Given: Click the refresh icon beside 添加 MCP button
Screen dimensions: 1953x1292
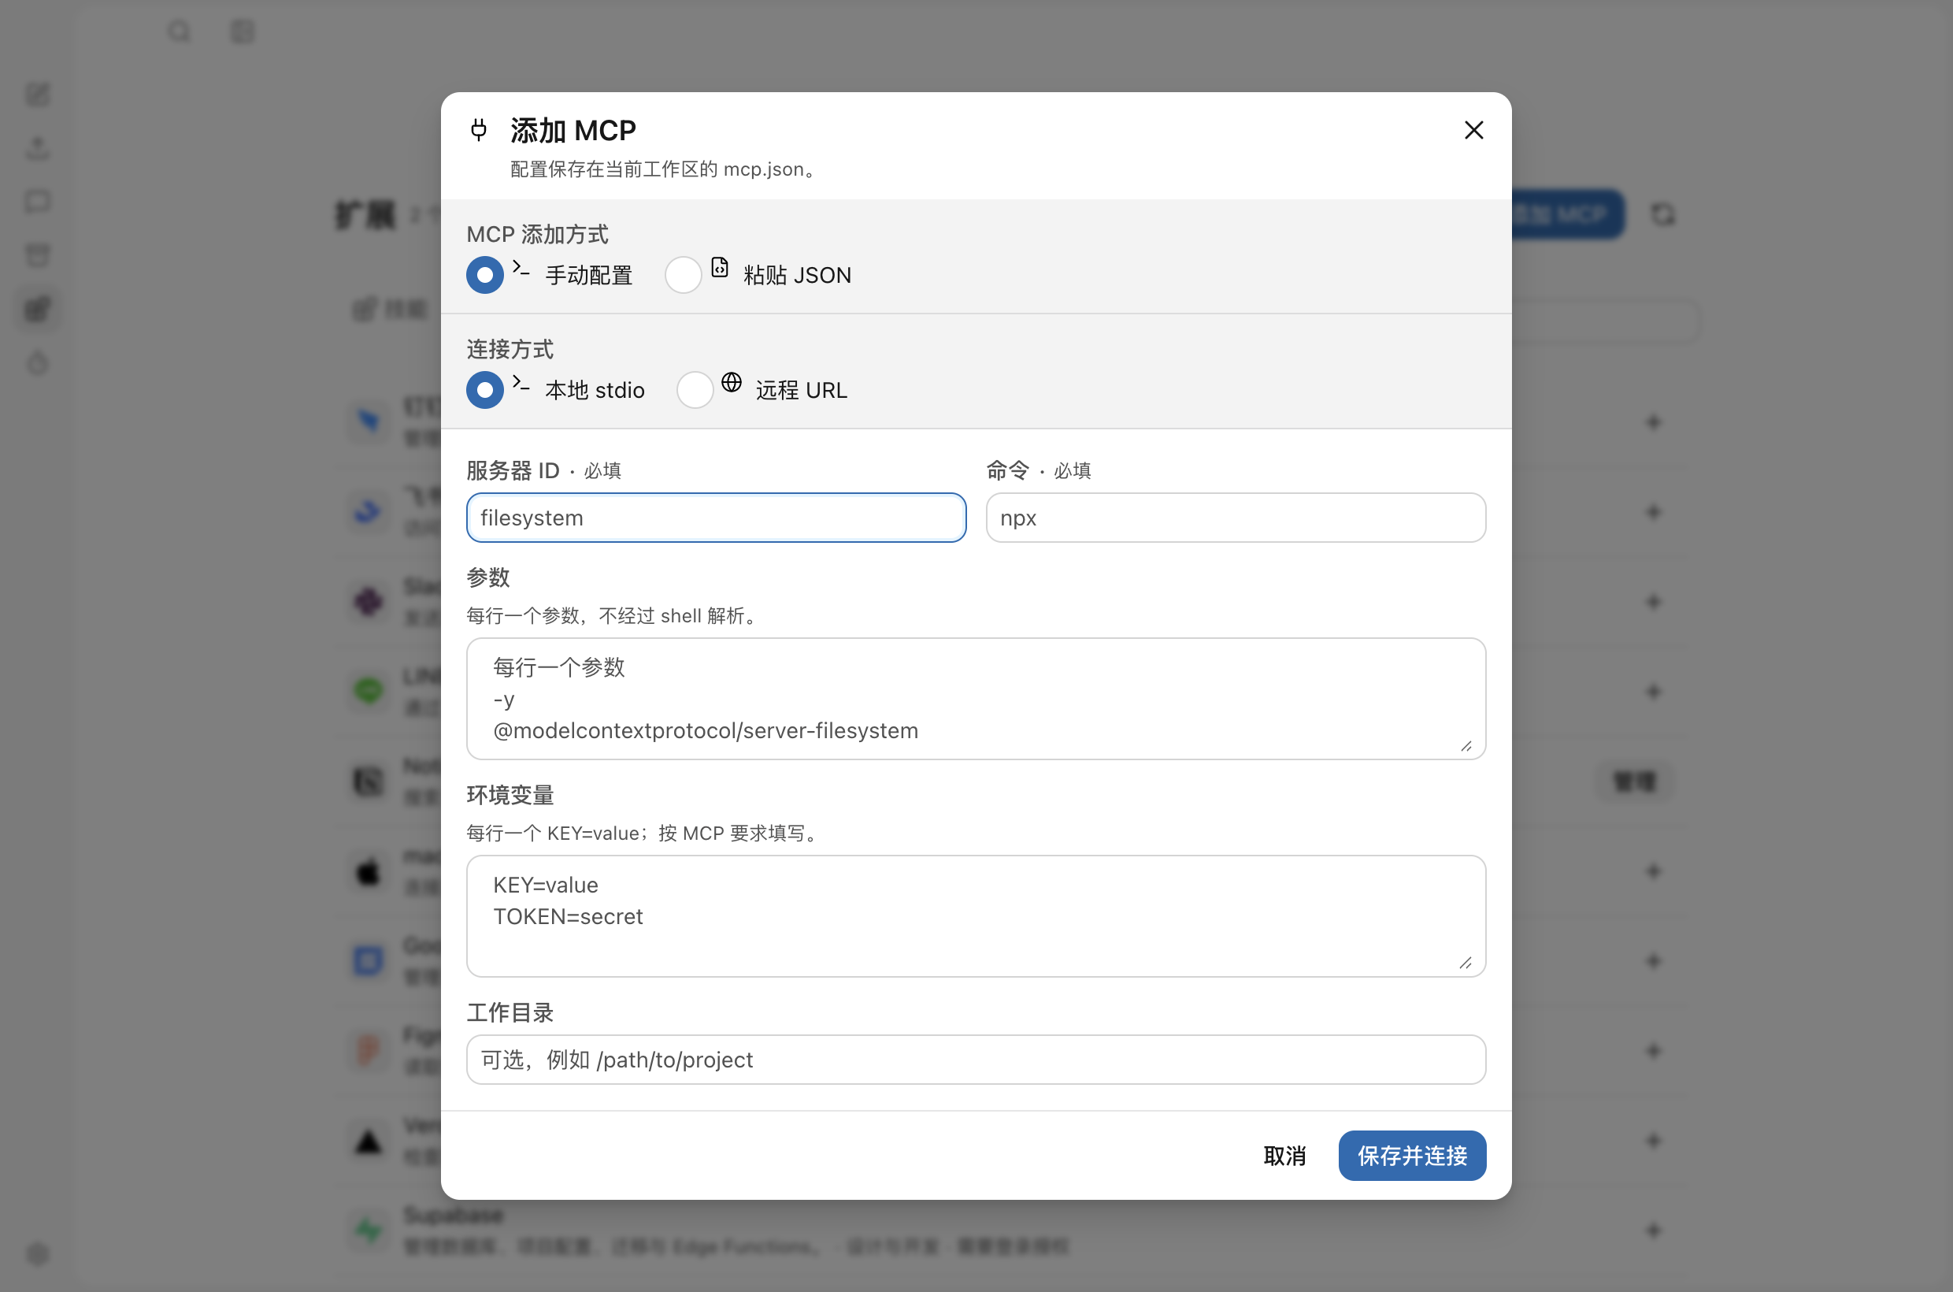Looking at the screenshot, I should (1663, 214).
